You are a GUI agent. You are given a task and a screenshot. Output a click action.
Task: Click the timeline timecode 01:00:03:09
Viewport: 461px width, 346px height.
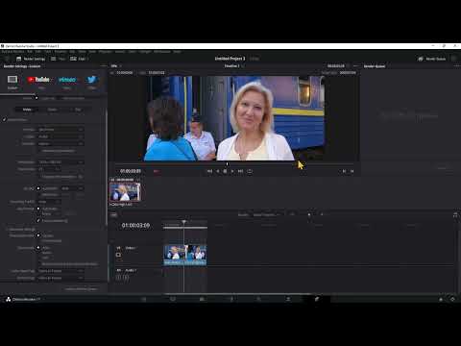click(135, 225)
